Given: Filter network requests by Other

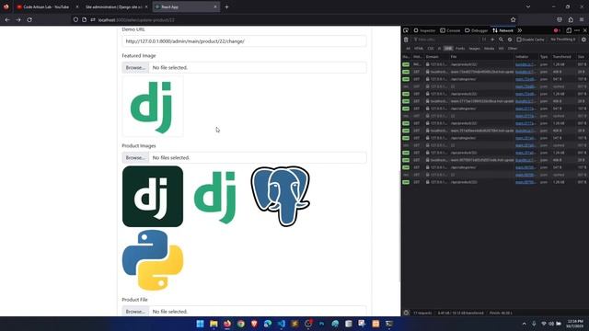Looking at the screenshot, I should (513, 49).
